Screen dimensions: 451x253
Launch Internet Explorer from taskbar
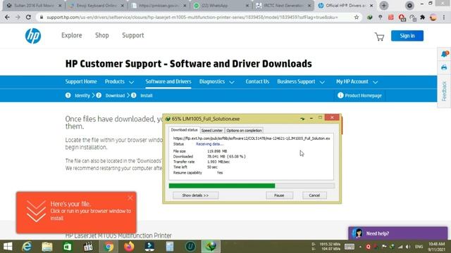(27, 247)
